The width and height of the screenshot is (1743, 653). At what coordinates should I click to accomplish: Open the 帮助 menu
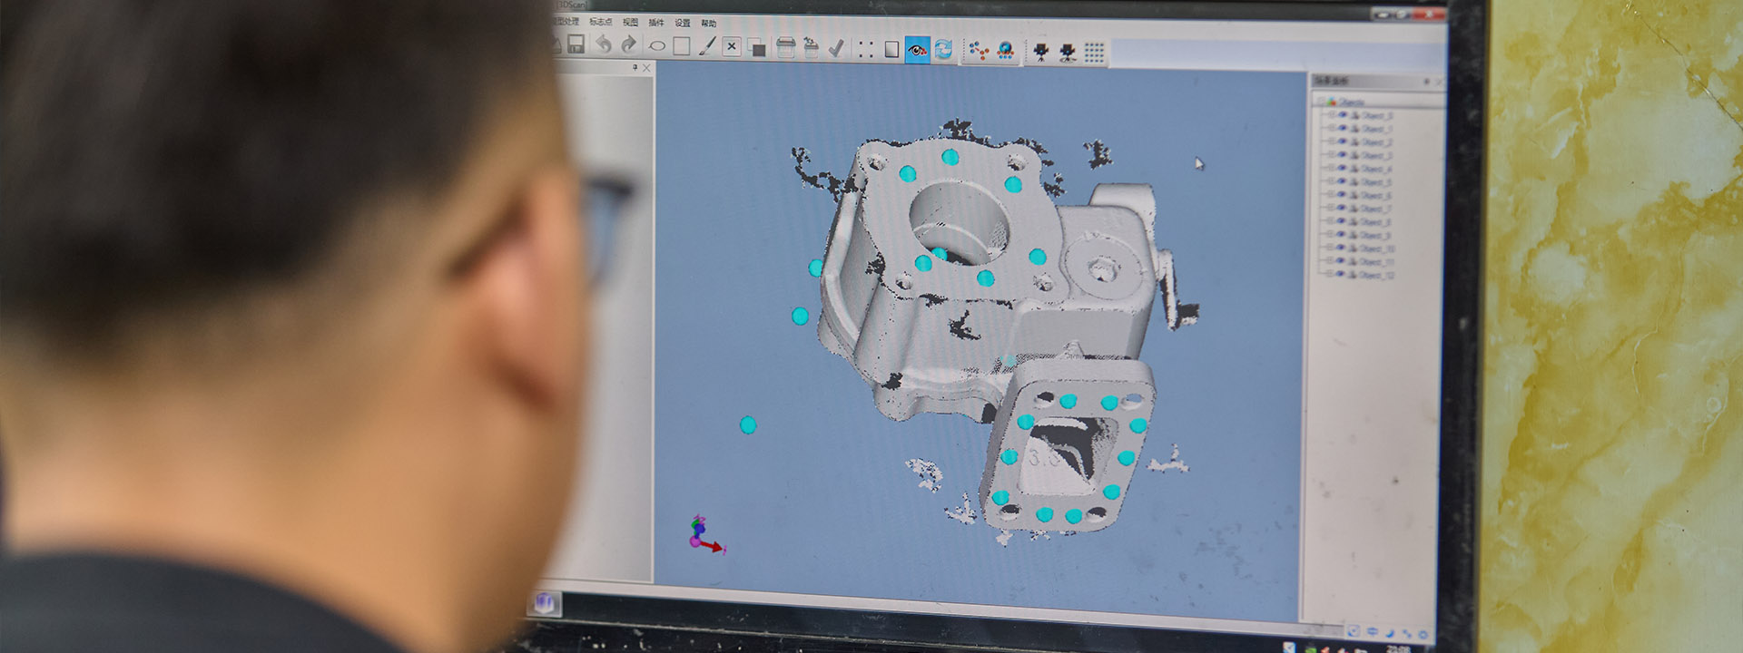pos(708,24)
